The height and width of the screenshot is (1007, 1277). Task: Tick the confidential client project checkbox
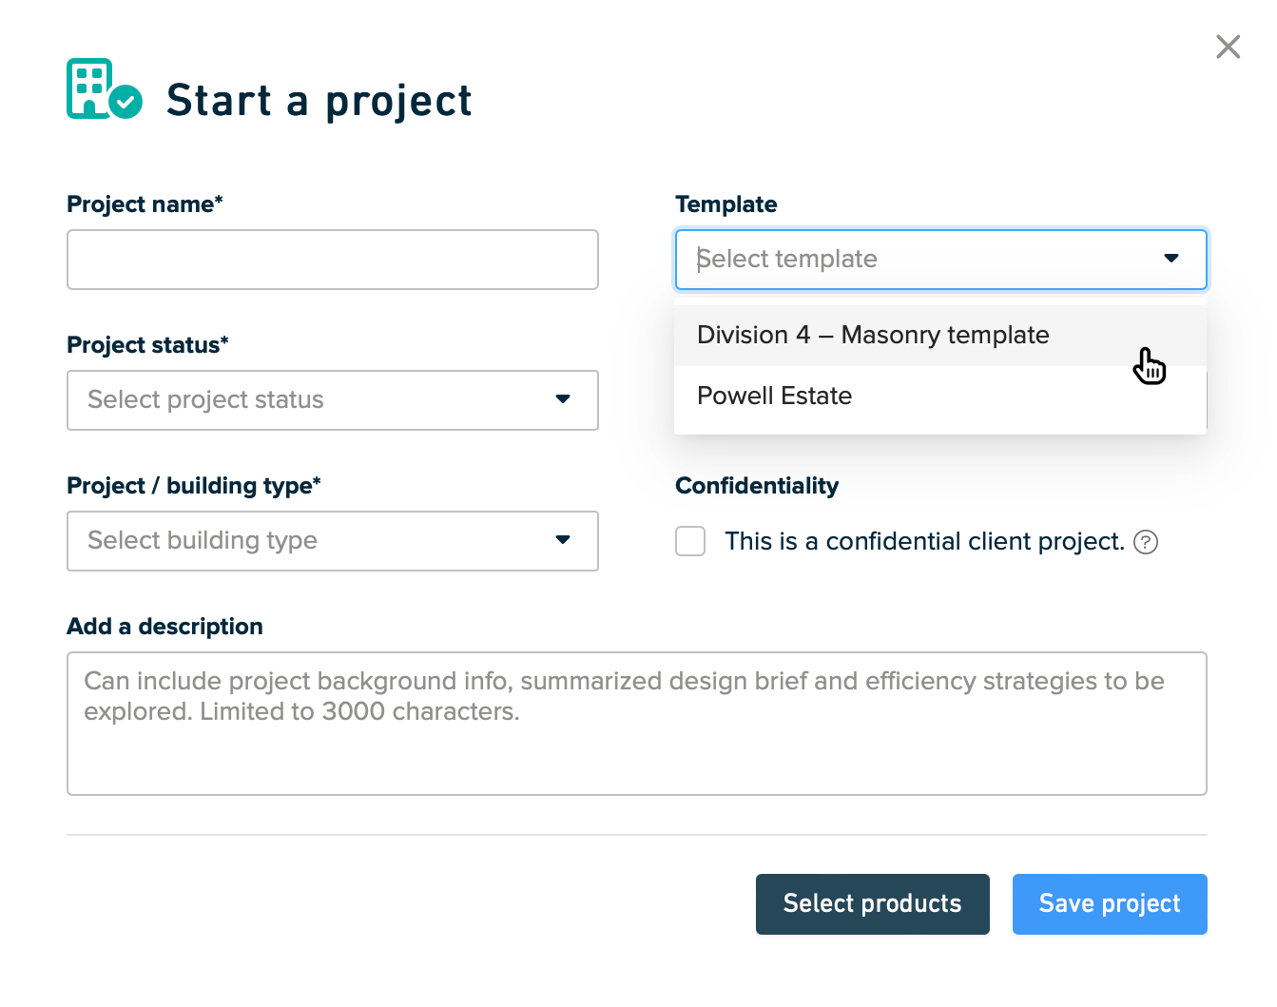coord(690,541)
